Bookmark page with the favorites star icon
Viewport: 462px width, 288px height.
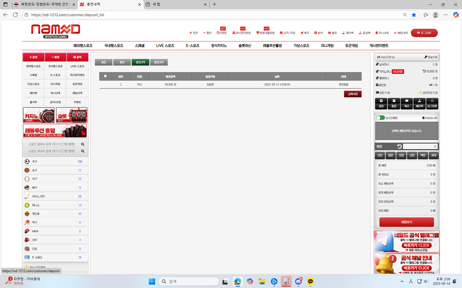tap(414, 15)
